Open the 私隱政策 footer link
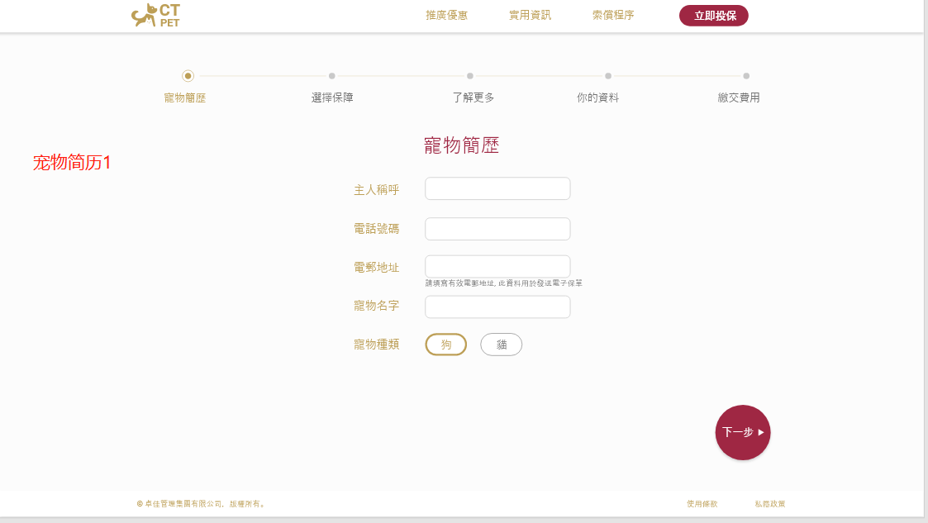This screenshot has width=928, height=523. coord(770,504)
